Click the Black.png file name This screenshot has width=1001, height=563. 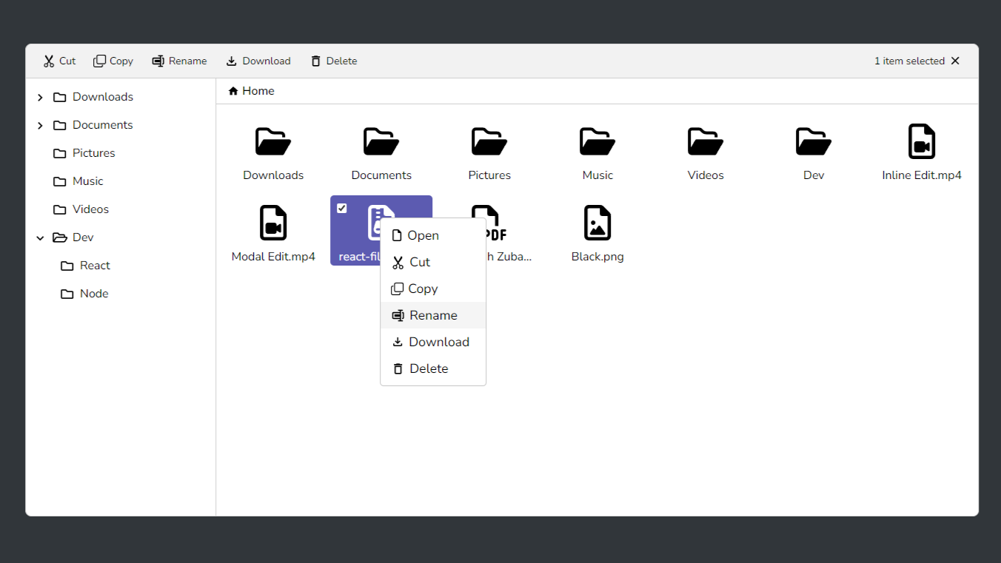point(597,257)
